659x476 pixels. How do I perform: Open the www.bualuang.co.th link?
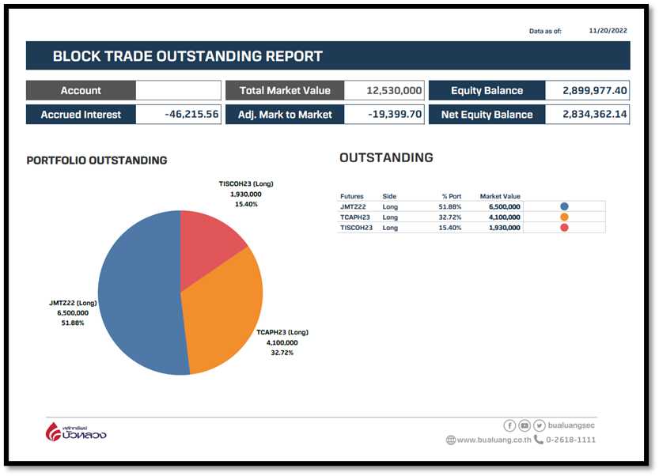(x=494, y=440)
